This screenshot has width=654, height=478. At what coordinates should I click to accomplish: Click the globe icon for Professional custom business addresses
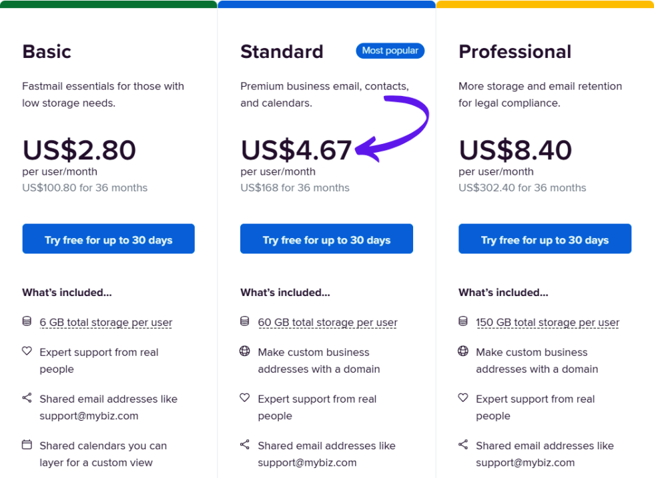[x=463, y=351]
